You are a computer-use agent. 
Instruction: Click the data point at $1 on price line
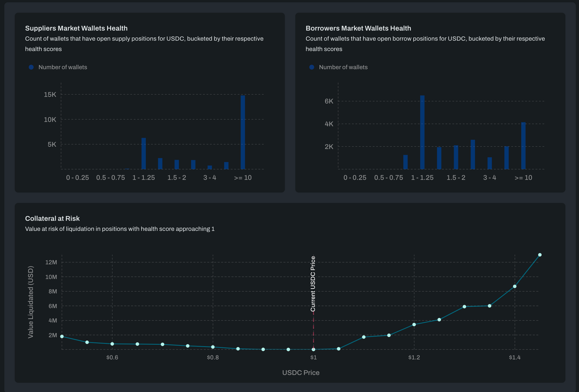[x=314, y=350]
